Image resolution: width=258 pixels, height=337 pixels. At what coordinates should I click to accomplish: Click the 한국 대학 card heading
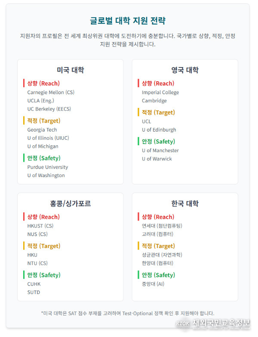185,203
